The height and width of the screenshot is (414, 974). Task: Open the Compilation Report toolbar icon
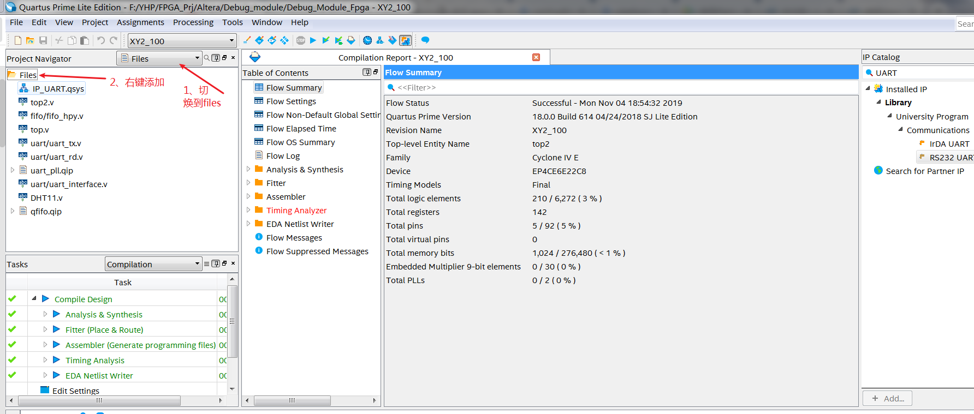pyautogui.click(x=351, y=40)
